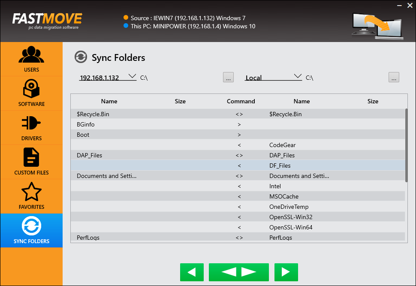The height and width of the screenshot is (286, 416).
Task: Select the BGinfo folder row
Action: (238, 124)
